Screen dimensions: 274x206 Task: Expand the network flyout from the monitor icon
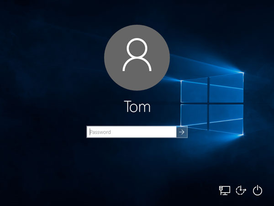click(224, 190)
